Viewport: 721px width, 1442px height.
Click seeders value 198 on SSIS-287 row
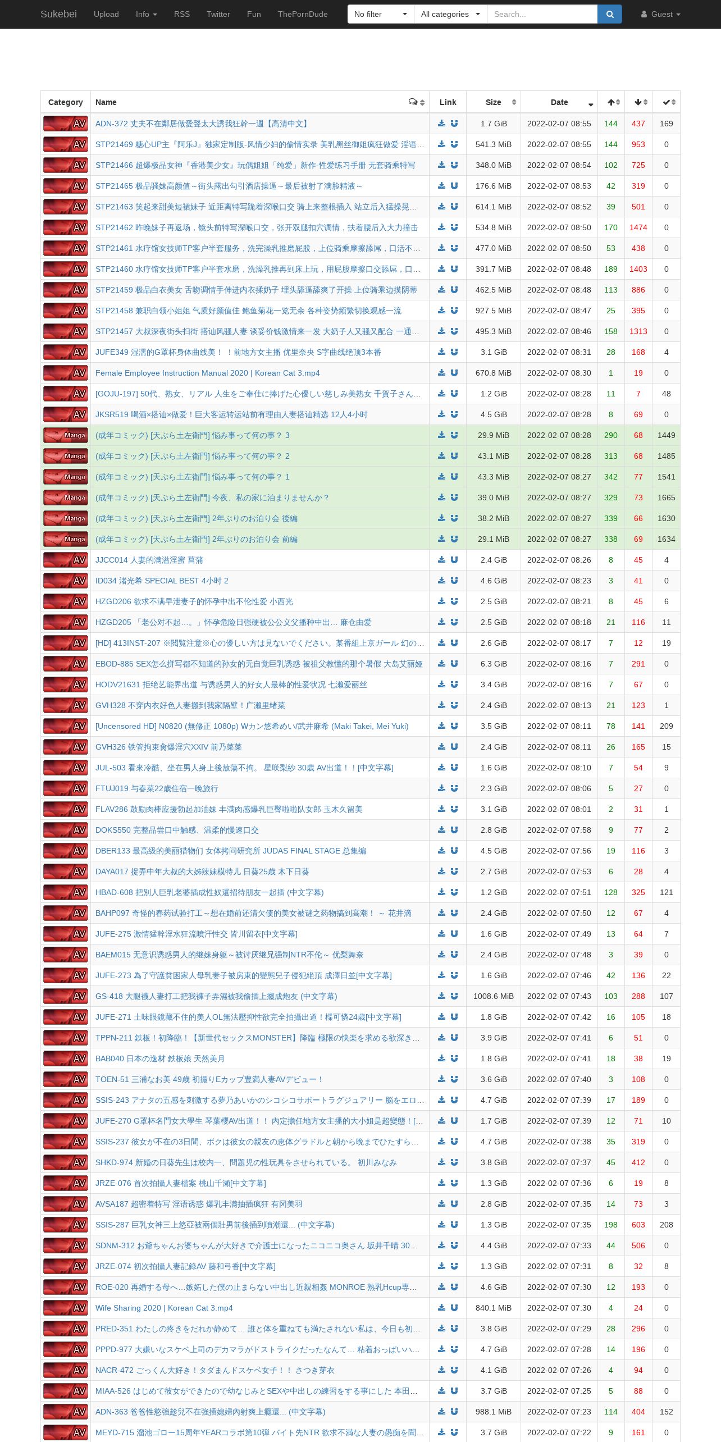click(611, 1225)
